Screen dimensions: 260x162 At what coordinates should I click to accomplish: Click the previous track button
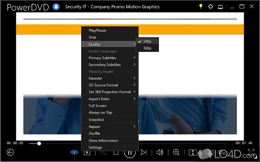pyautogui.click(x=104, y=152)
